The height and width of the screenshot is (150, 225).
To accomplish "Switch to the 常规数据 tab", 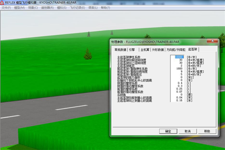I will 120,49.
